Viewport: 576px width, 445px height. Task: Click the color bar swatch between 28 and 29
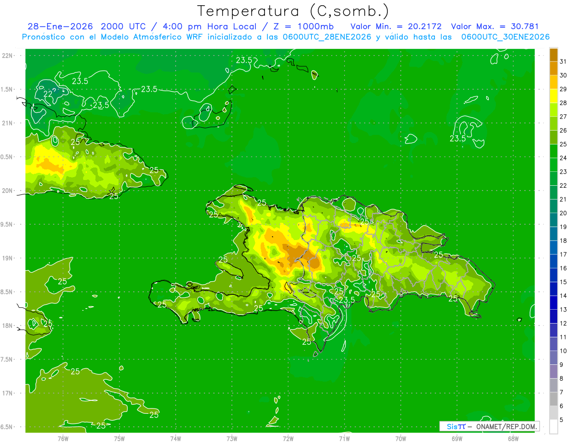click(553, 96)
